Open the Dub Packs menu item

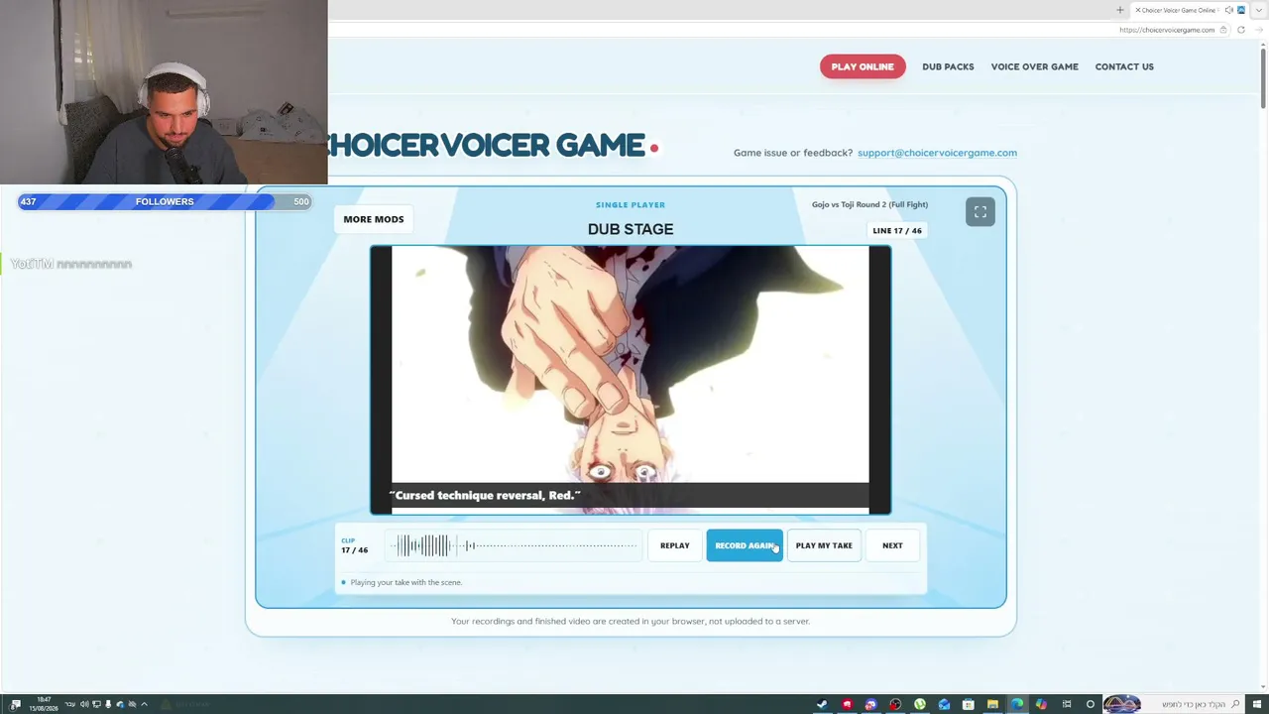coord(948,66)
